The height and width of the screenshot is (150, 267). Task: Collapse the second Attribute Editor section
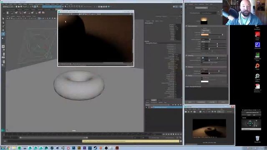coord(186,55)
